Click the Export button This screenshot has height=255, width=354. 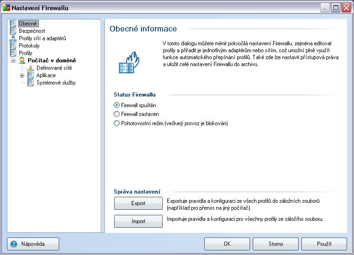pos(138,203)
